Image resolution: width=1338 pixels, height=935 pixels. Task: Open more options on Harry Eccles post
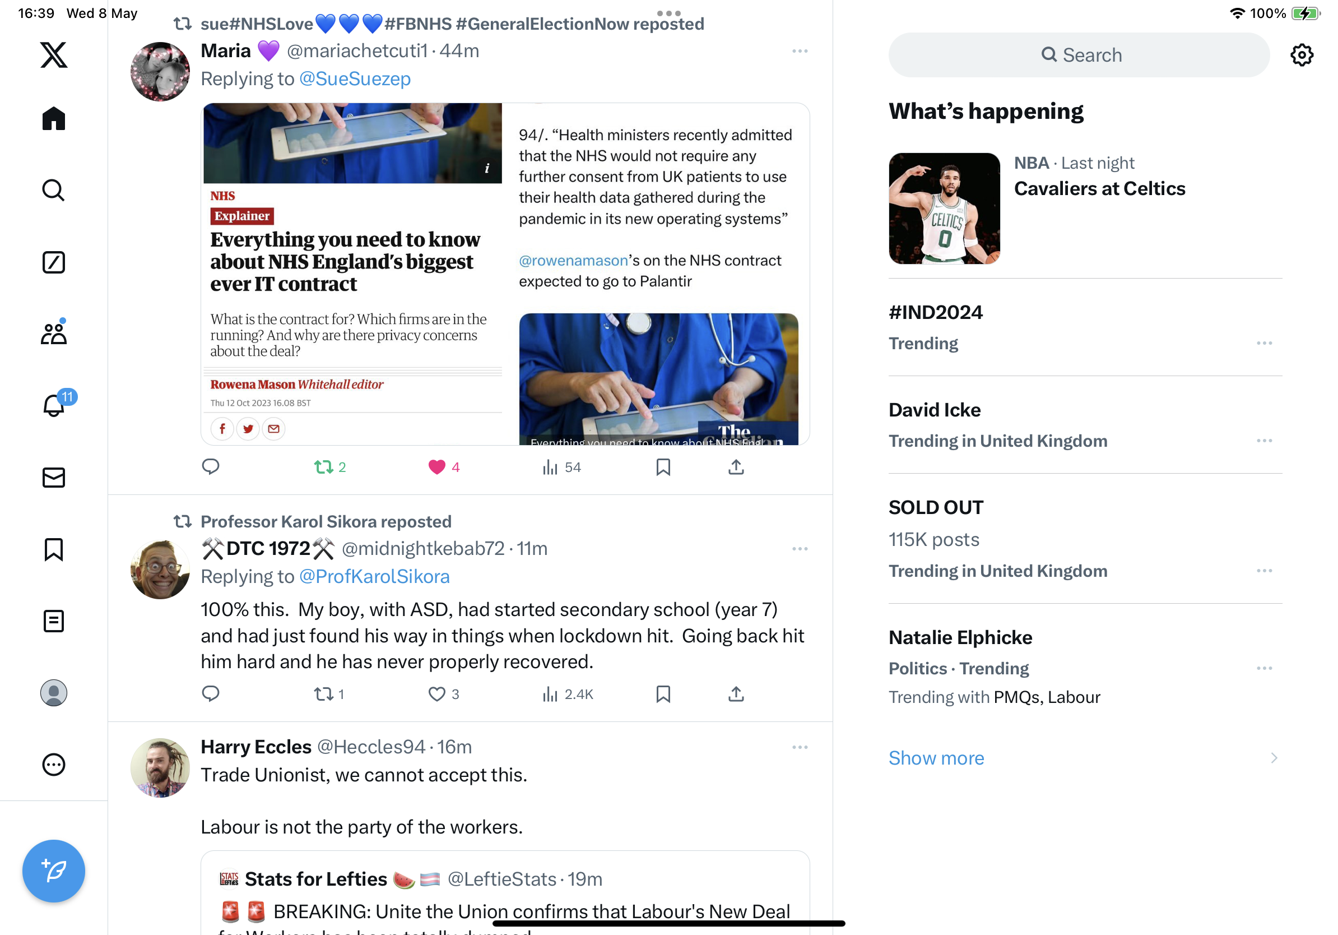click(x=800, y=747)
